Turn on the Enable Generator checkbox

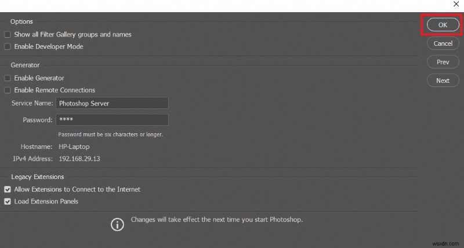pos(8,78)
